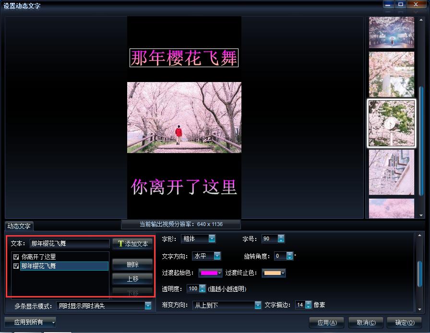Open the 渐变方向 gradient direction dropdown
Screen dimensions: 430x333
(257, 306)
